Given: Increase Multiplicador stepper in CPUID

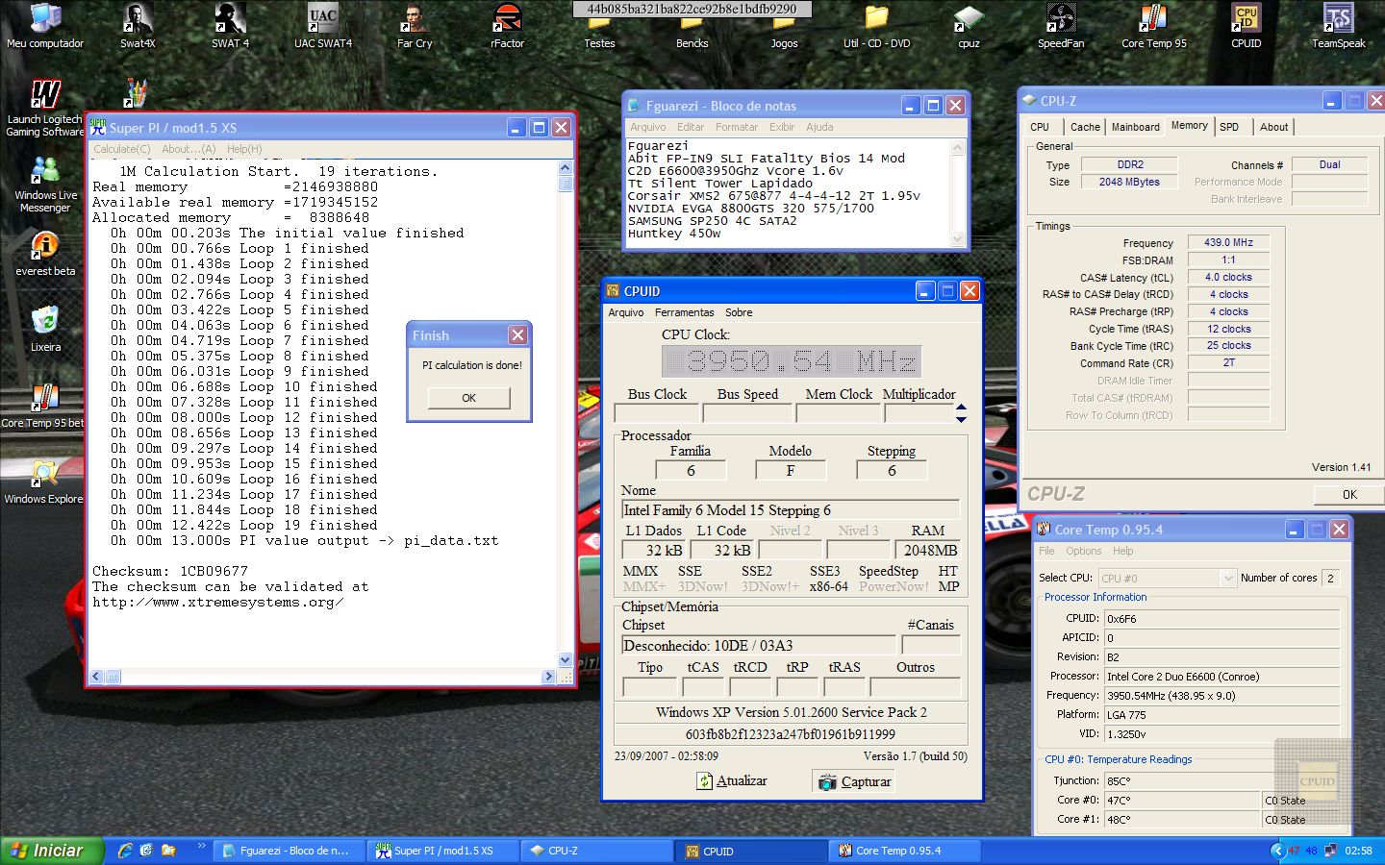Looking at the screenshot, I should coord(961,408).
